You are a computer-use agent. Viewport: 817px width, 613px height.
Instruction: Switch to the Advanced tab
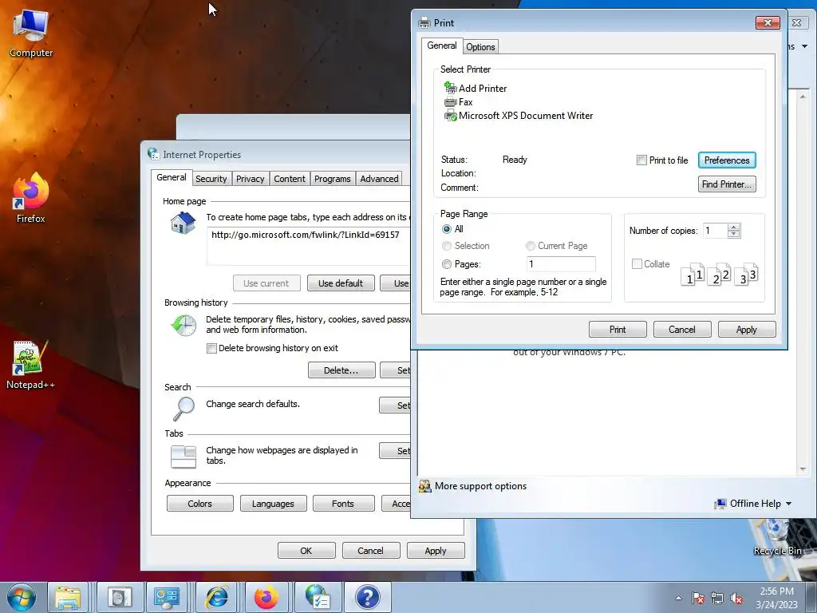point(379,179)
